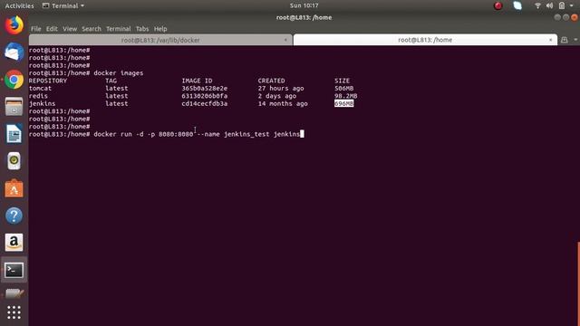Click the blue tray icon in the top bar
This screenshot has width=580, height=326.
point(517,5)
